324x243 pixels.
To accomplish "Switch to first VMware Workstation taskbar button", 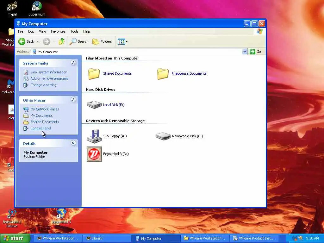I will (58, 239).
